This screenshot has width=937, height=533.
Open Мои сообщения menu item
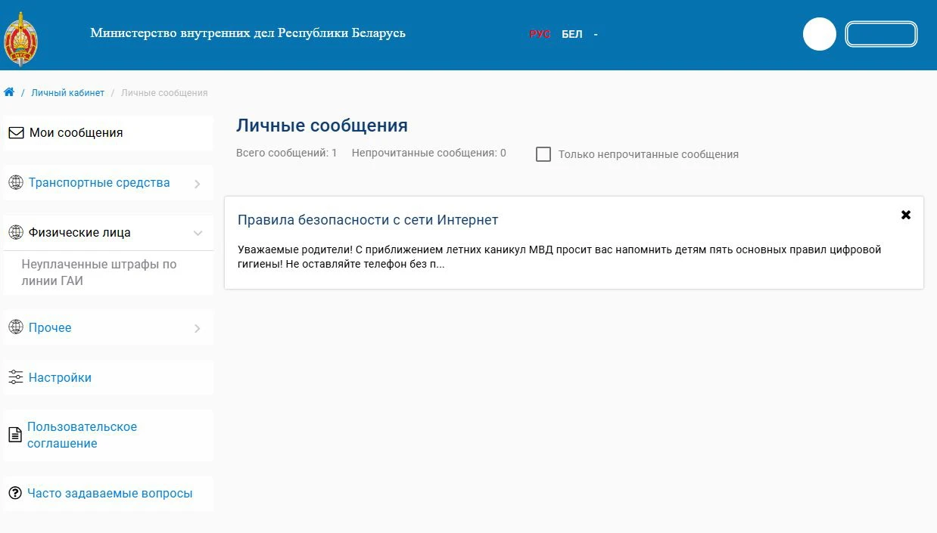click(108, 133)
